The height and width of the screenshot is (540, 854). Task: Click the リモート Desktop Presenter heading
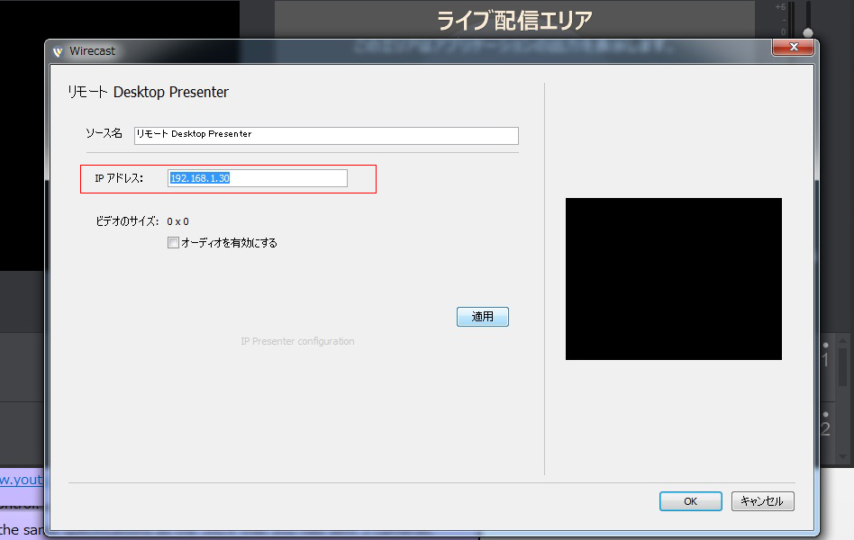coord(148,92)
